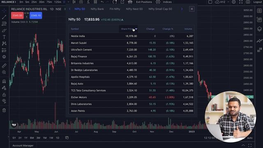
Task: Open the chart patterns tool
Action: click(4, 44)
